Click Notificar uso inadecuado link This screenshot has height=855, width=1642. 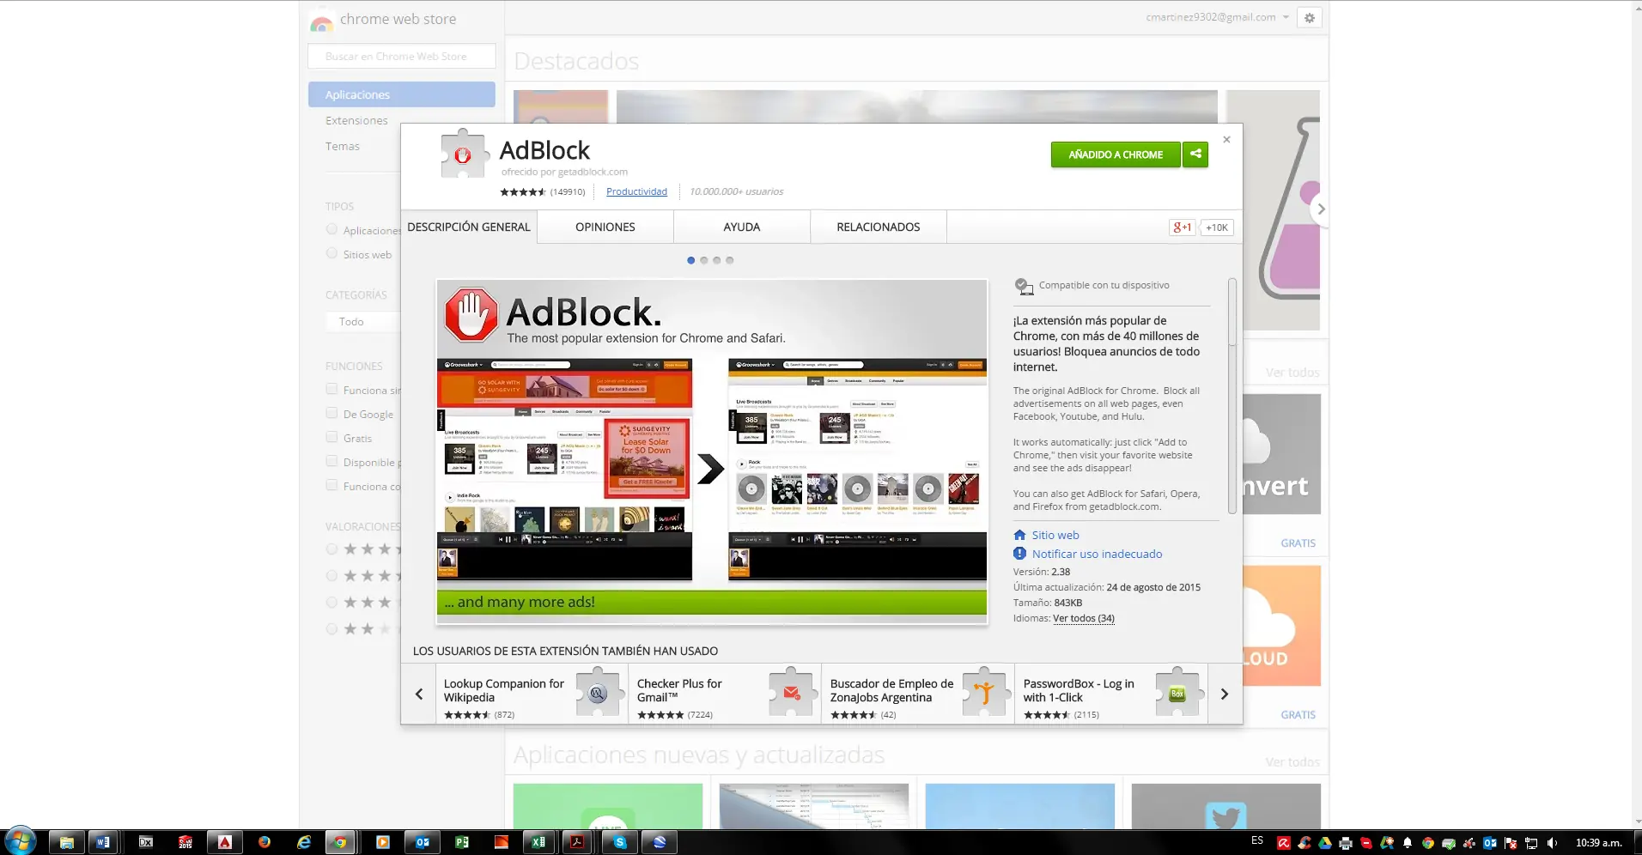pos(1097,554)
